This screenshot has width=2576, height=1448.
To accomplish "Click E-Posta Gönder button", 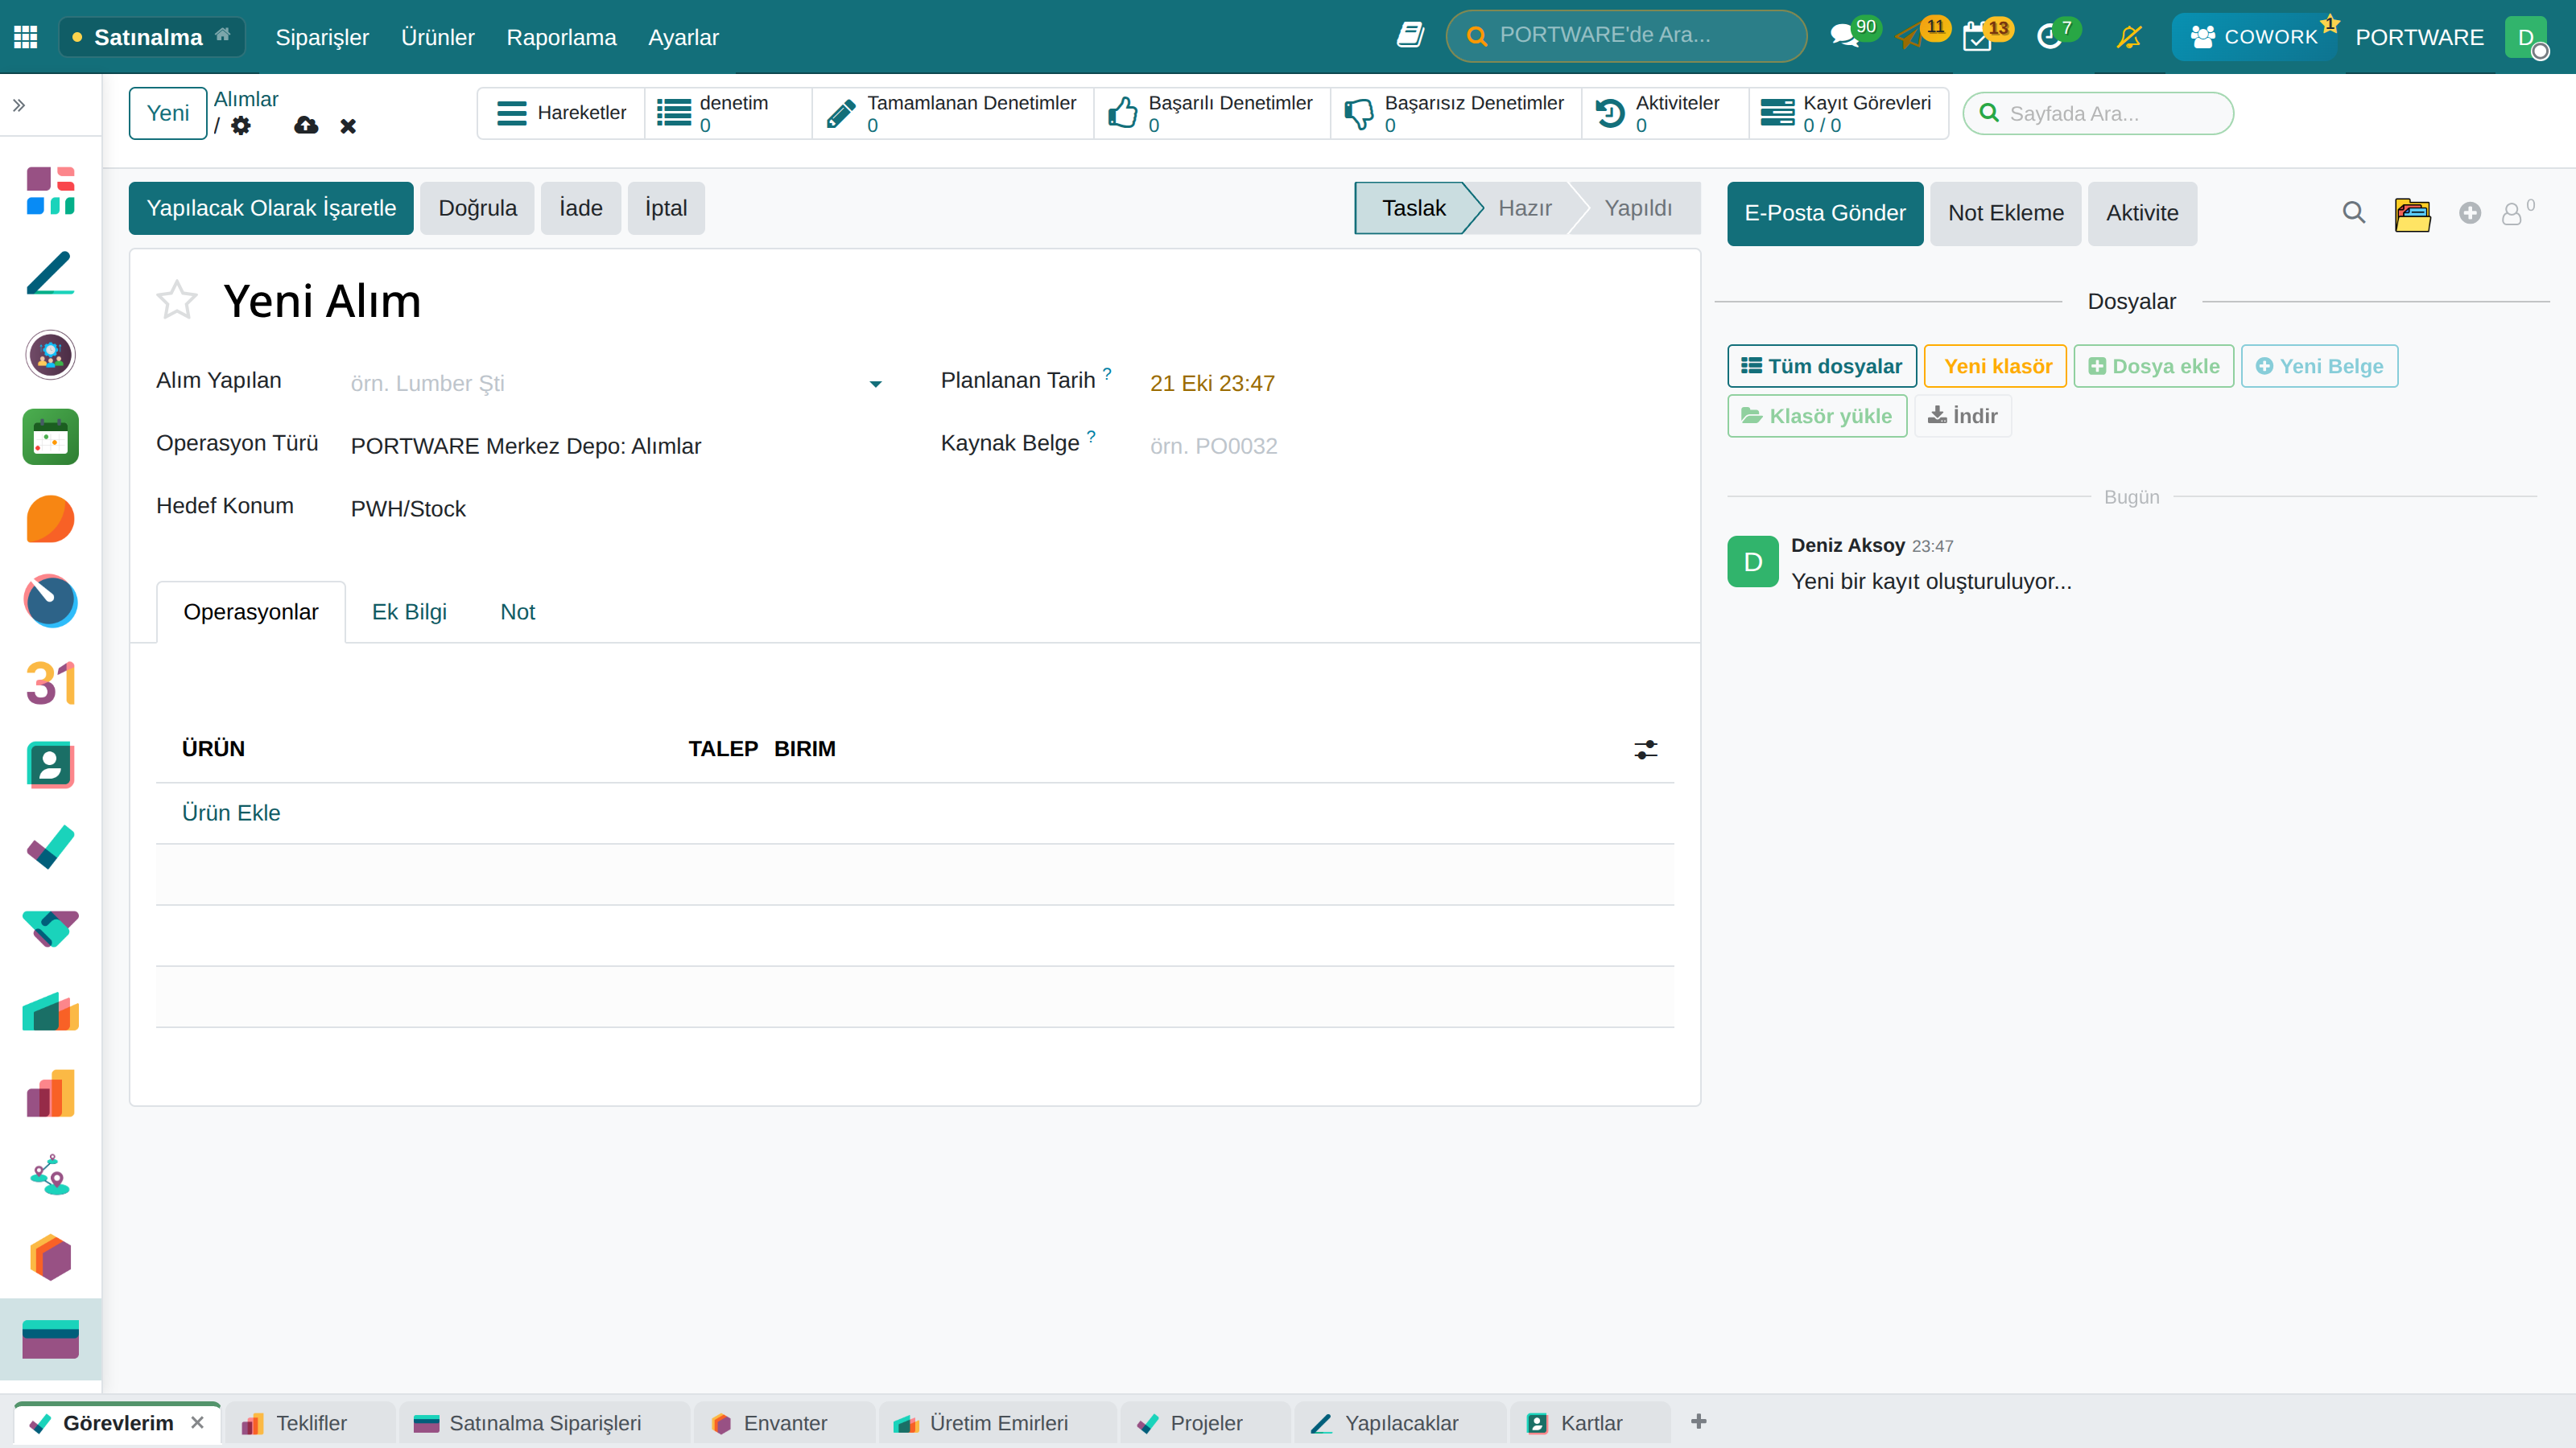I will coord(1825,213).
